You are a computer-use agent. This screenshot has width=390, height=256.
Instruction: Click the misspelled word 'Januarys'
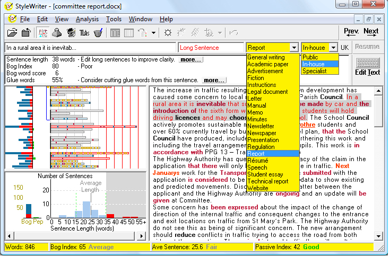[166, 173]
